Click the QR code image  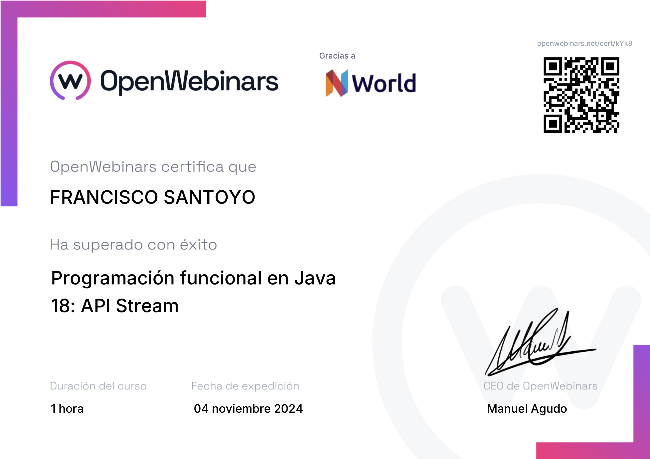581,95
